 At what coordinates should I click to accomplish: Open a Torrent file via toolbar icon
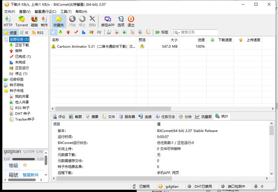22,21
